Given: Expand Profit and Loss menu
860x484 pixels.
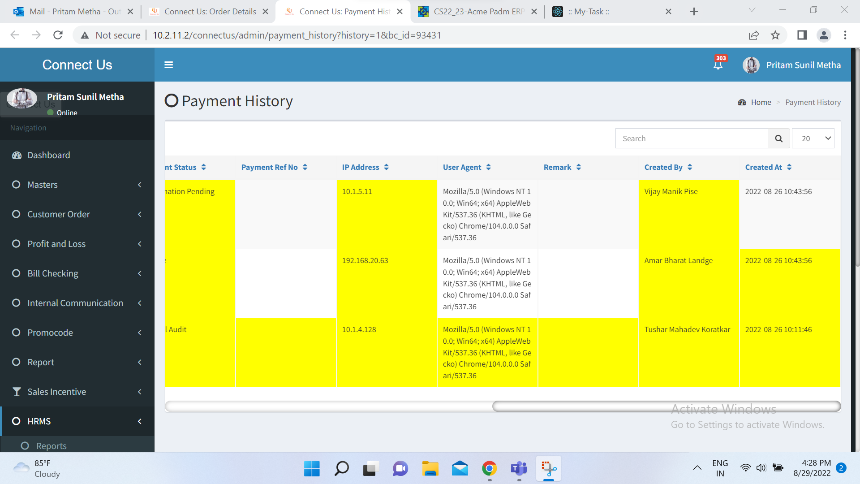Looking at the screenshot, I should [77, 244].
